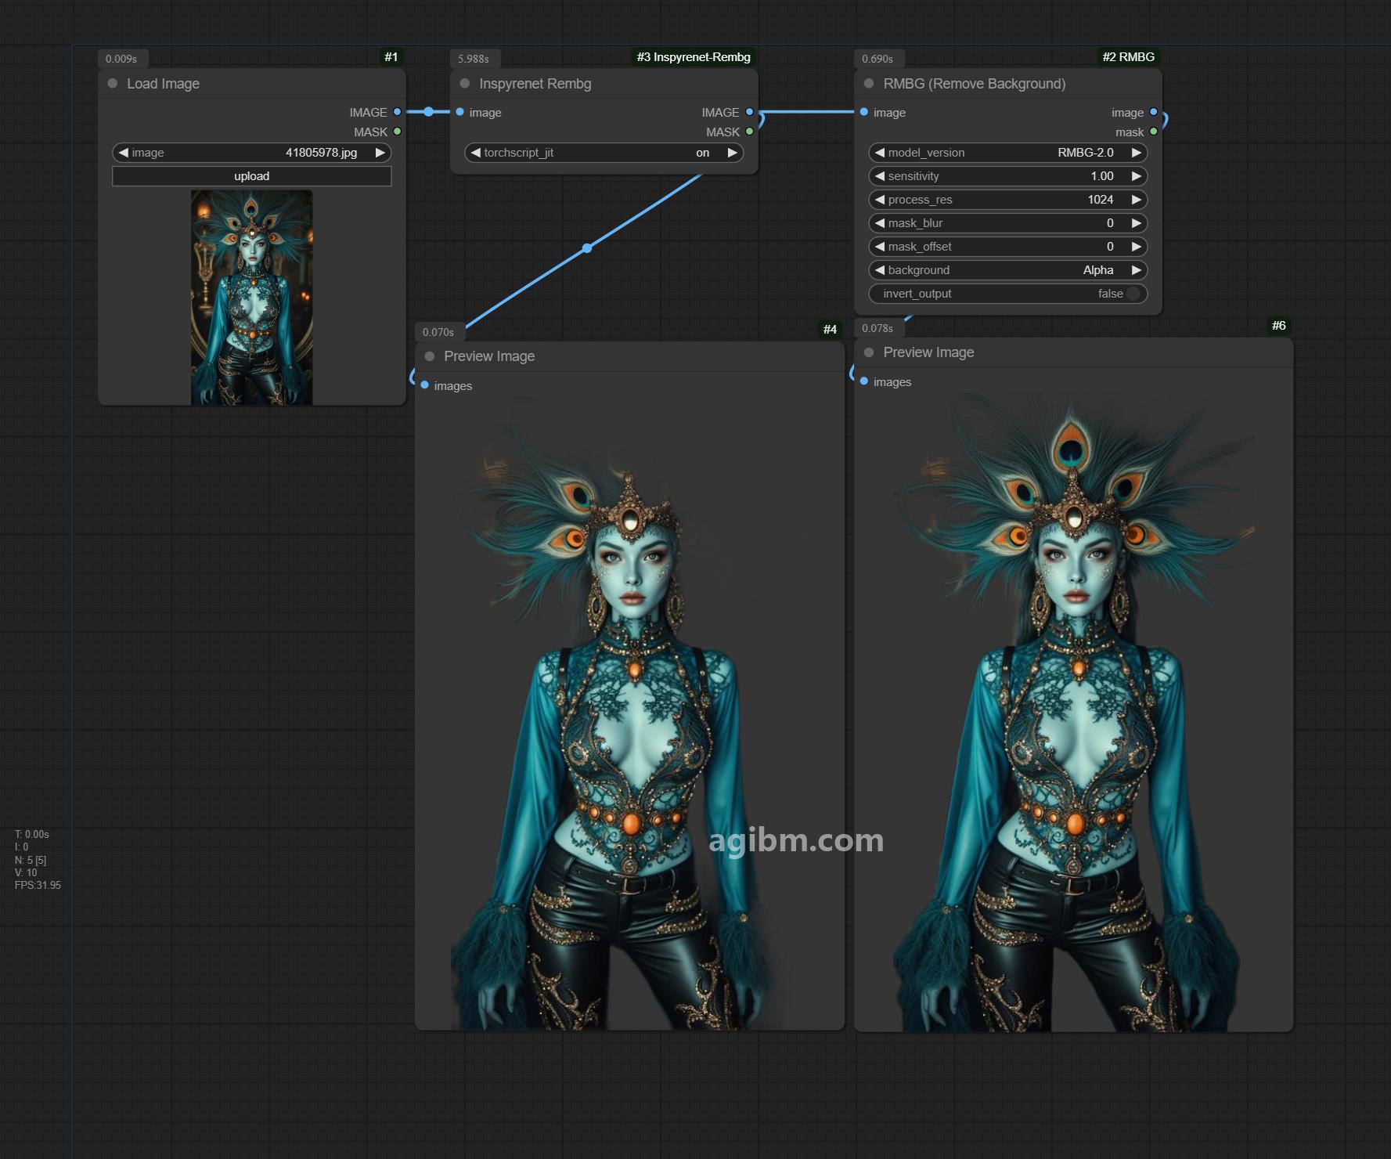Click the 0.690s execution time label
Screen dimensions: 1391x1159
tap(877, 59)
